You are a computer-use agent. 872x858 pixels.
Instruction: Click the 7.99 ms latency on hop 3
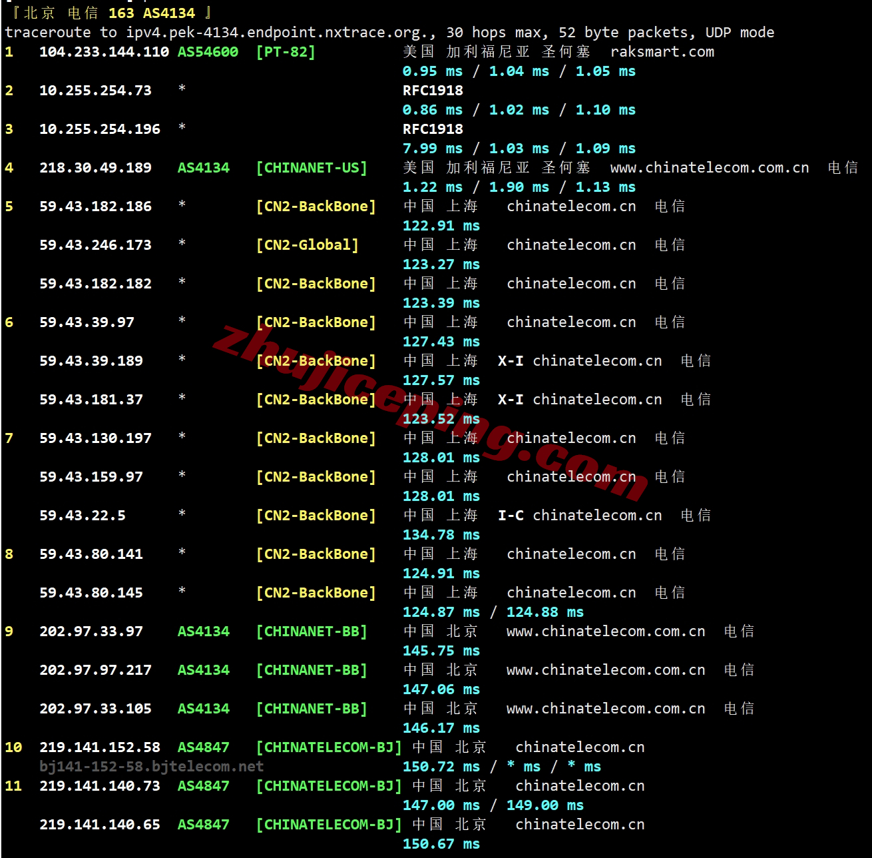[x=433, y=149]
